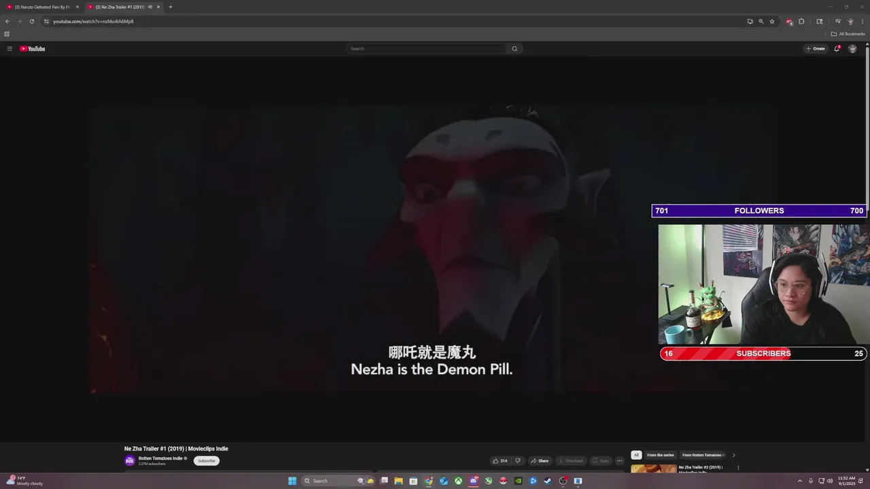The width and height of the screenshot is (870, 489).
Task: Open the All Bookmarks folder
Action: pyautogui.click(x=848, y=34)
